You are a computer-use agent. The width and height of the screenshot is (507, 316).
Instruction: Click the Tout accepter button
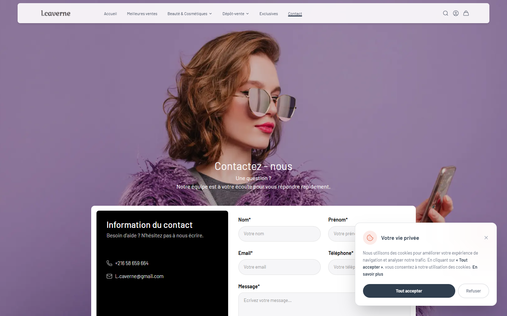coord(409,291)
